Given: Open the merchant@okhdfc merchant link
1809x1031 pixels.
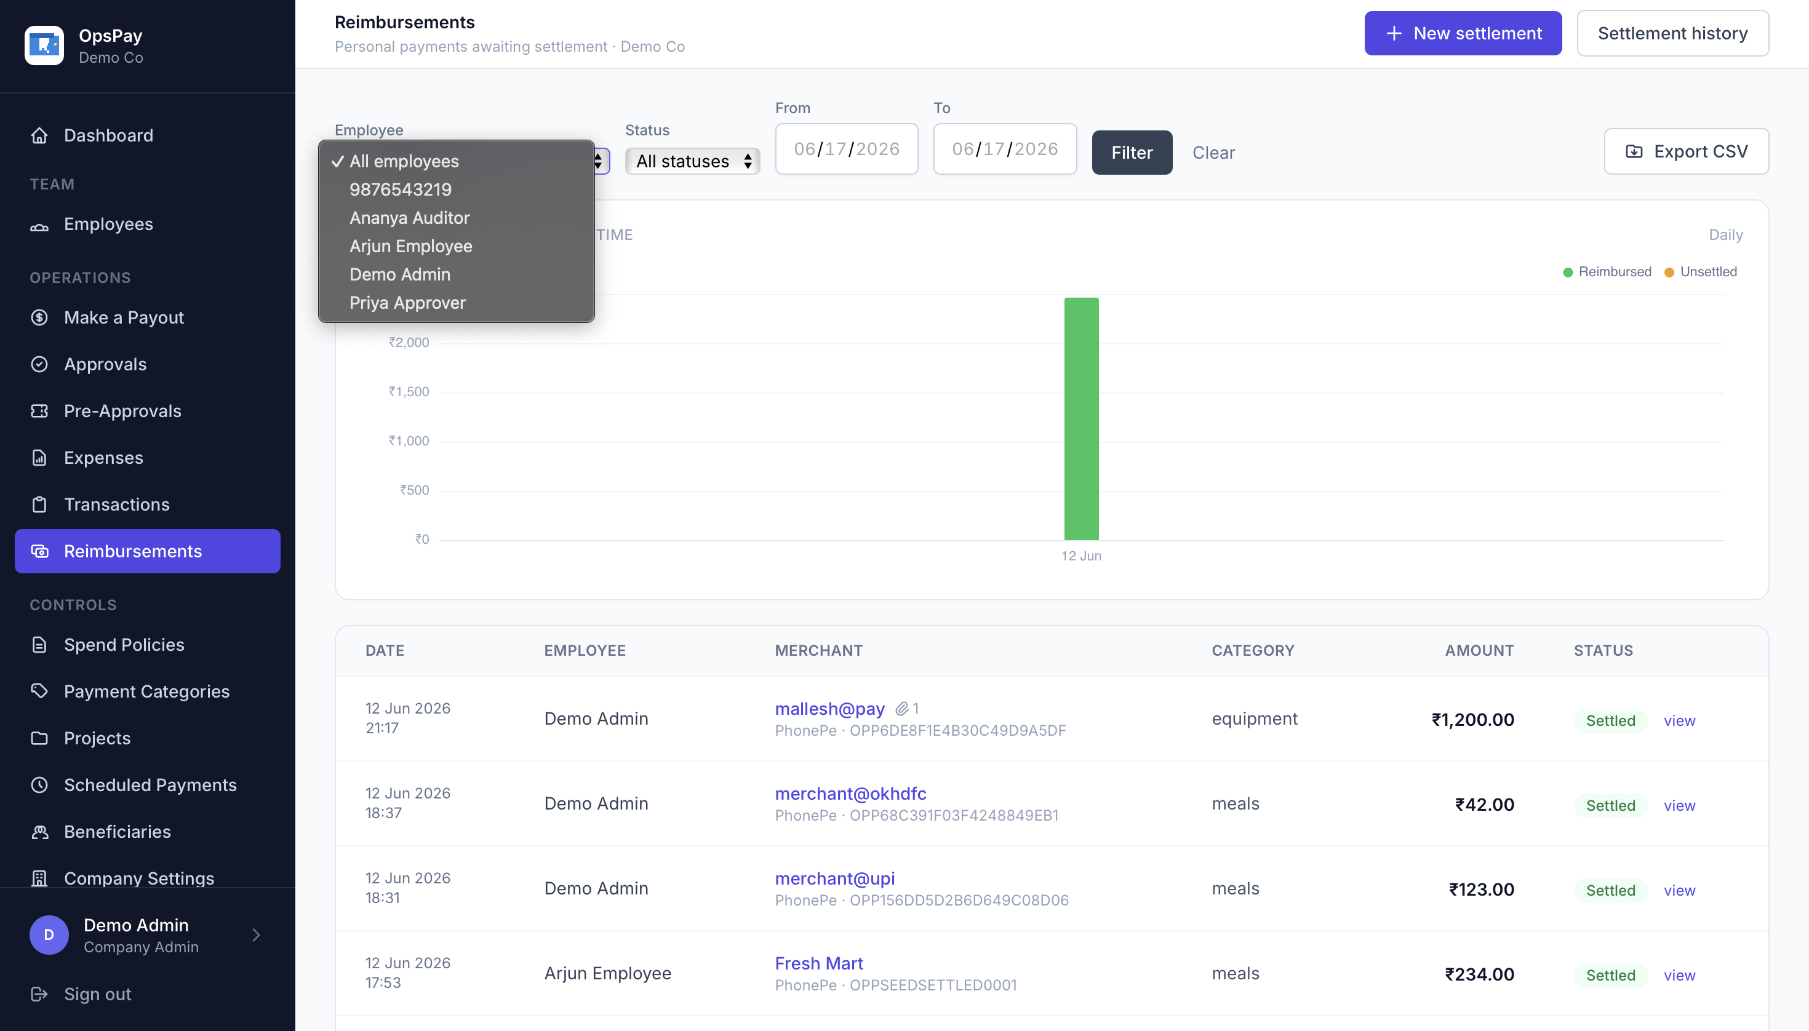Looking at the screenshot, I should 851,794.
